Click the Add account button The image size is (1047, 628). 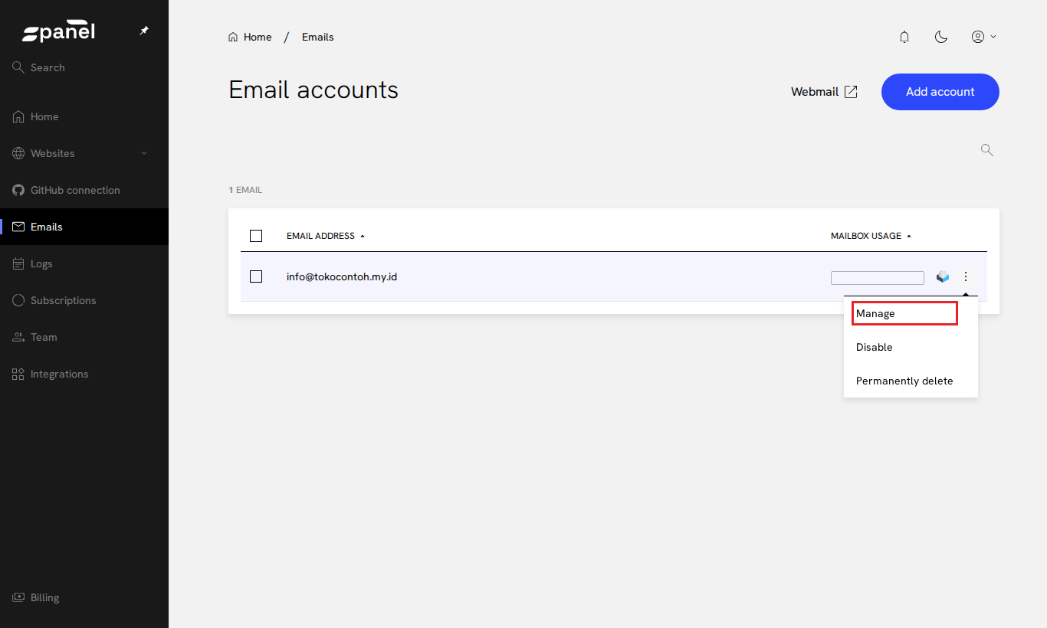940,92
